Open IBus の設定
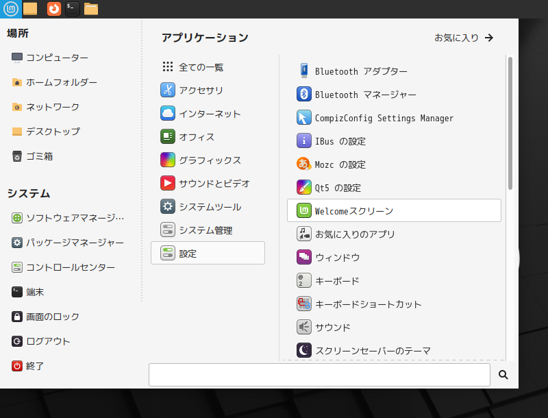This screenshot has height=418, width=548. click(x=394, y=141)
